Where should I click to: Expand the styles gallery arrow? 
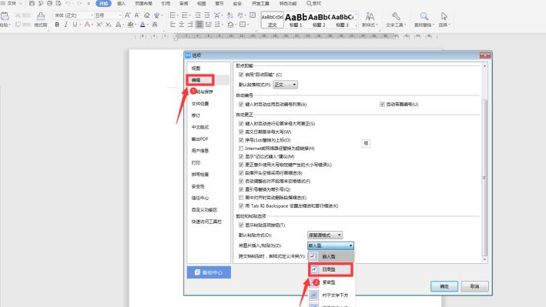pos(356,25)
